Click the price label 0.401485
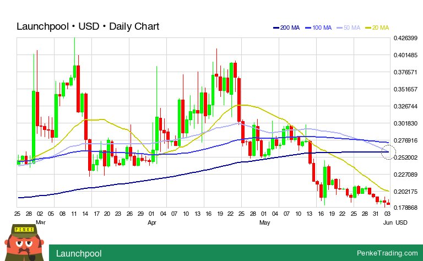This screenshot has height=261, width=423. [x=405, y=55]
